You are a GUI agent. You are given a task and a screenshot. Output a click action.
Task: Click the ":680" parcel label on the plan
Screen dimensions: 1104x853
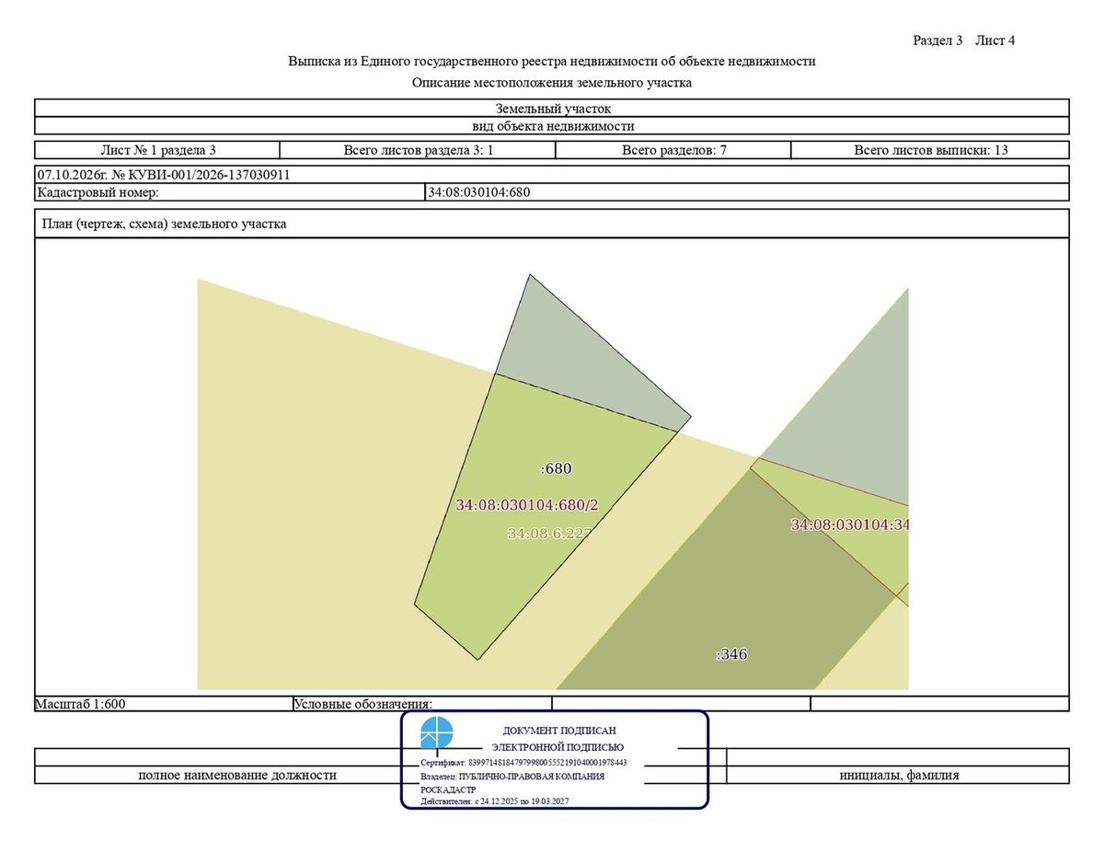(557, 468)
